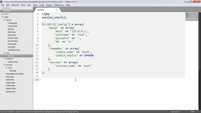Open the Edit menu
The width and height of the screenshot is (201, 113).
pos(8,5)
